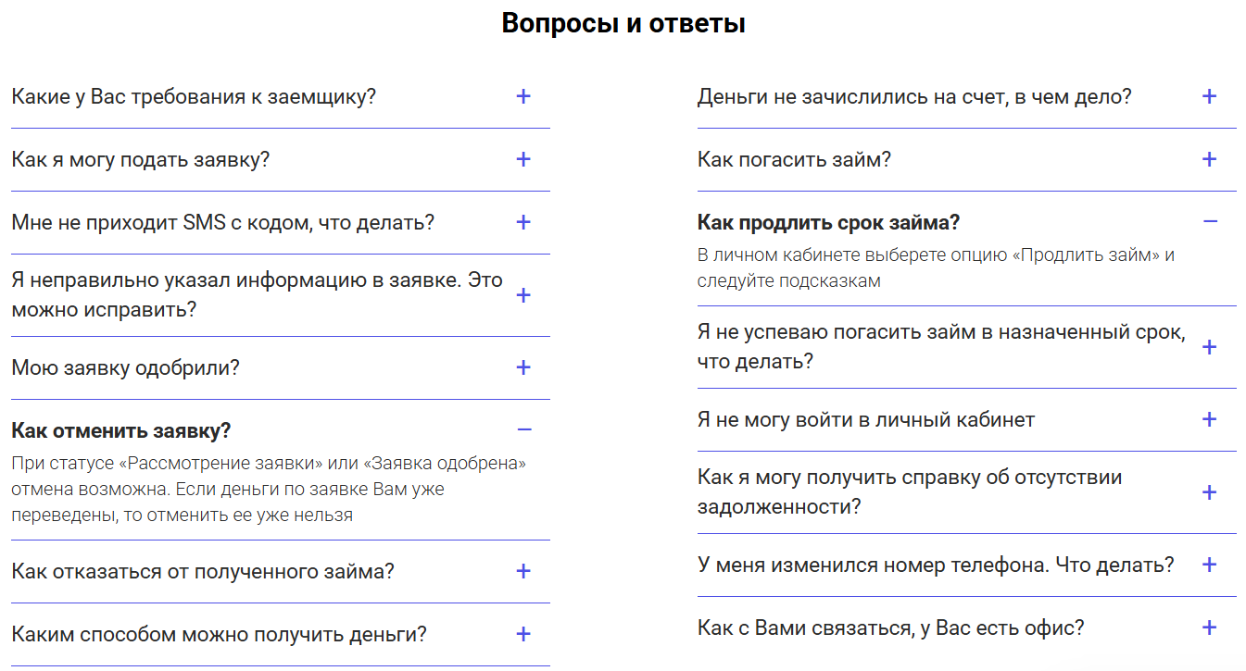
Task: Show answer about changed phone number
Action: point(1209,562)
